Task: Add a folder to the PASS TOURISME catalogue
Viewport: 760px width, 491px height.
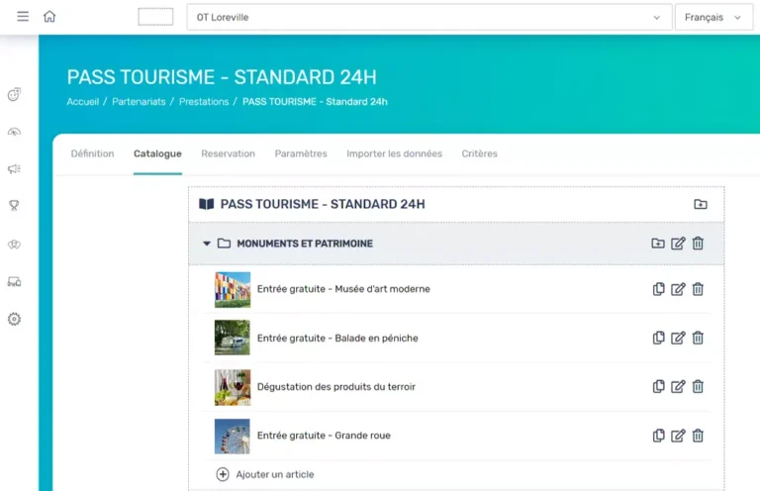Action: 701,204
